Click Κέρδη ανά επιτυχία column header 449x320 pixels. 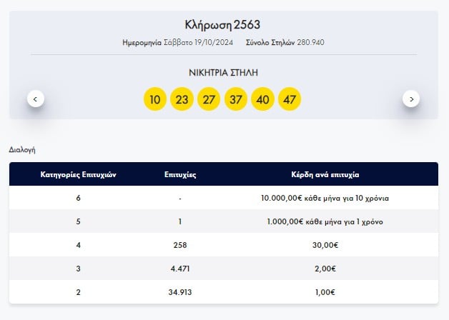[x=325, y=174]
